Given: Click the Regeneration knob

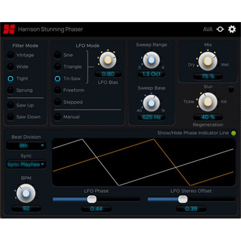Looking at the screenshot, I should point(207,101).
